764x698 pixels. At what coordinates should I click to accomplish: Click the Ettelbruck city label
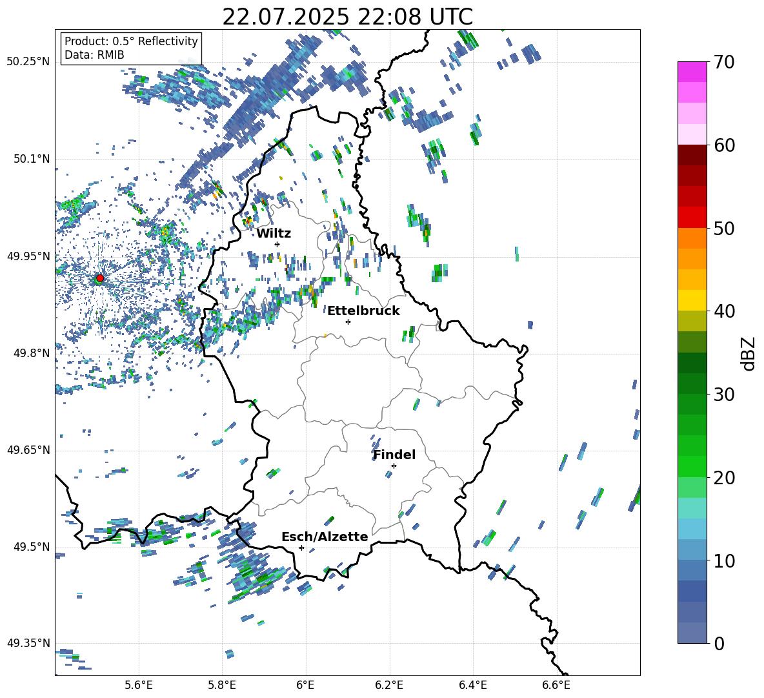(x=363, y=311)
